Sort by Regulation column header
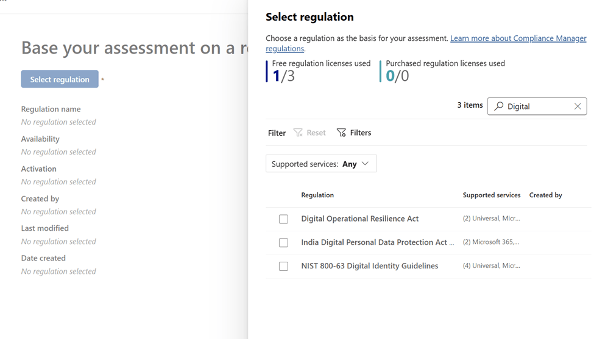594x339 pixels. 317,195
